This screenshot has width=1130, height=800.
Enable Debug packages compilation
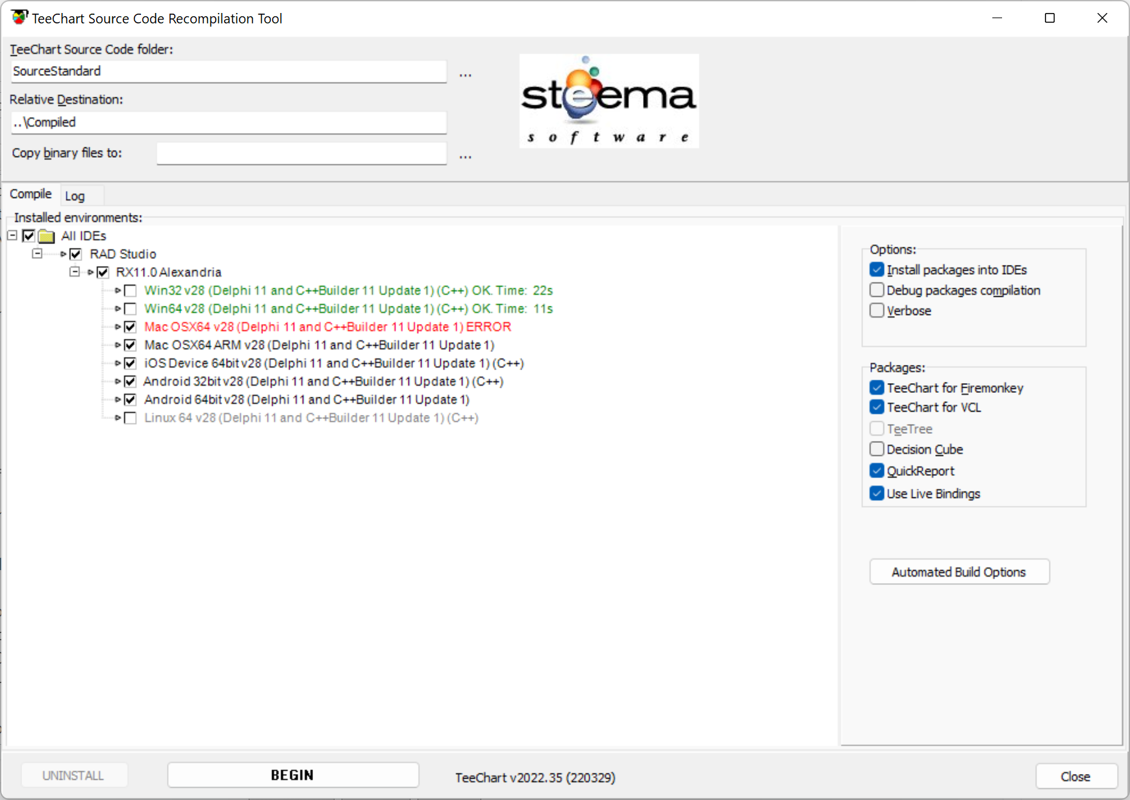877,290
